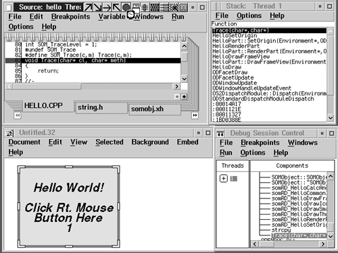Click Components horizontal scroll left arrow
The height and width of the screenshot is (253, 338).
[x=255, y=244]
